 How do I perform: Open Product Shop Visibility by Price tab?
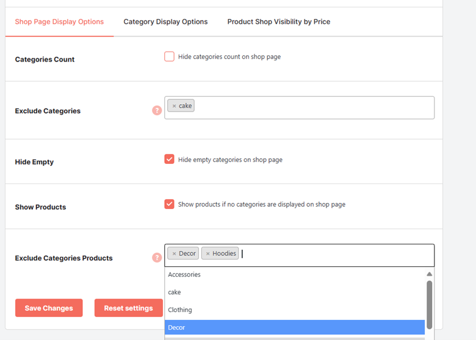[x=279, y=21]
